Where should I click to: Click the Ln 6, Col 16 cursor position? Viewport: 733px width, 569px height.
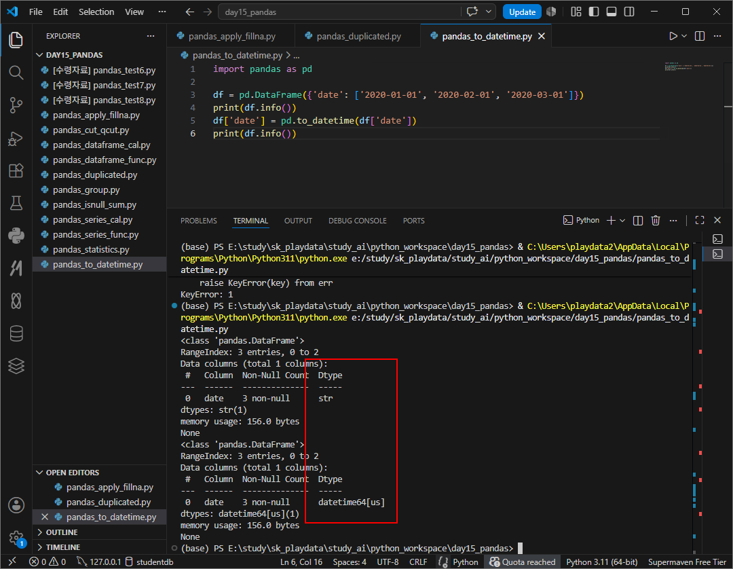click(301, 562)
